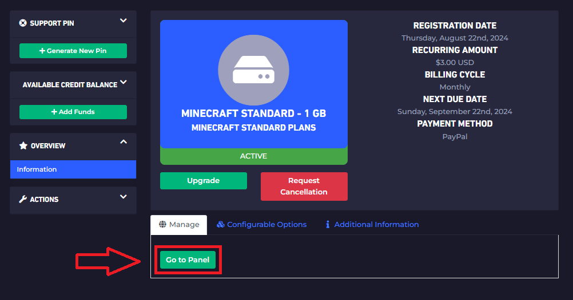Click the globe icon on Manage tab
The image size is (573, 300).
[x=162, y=224]
